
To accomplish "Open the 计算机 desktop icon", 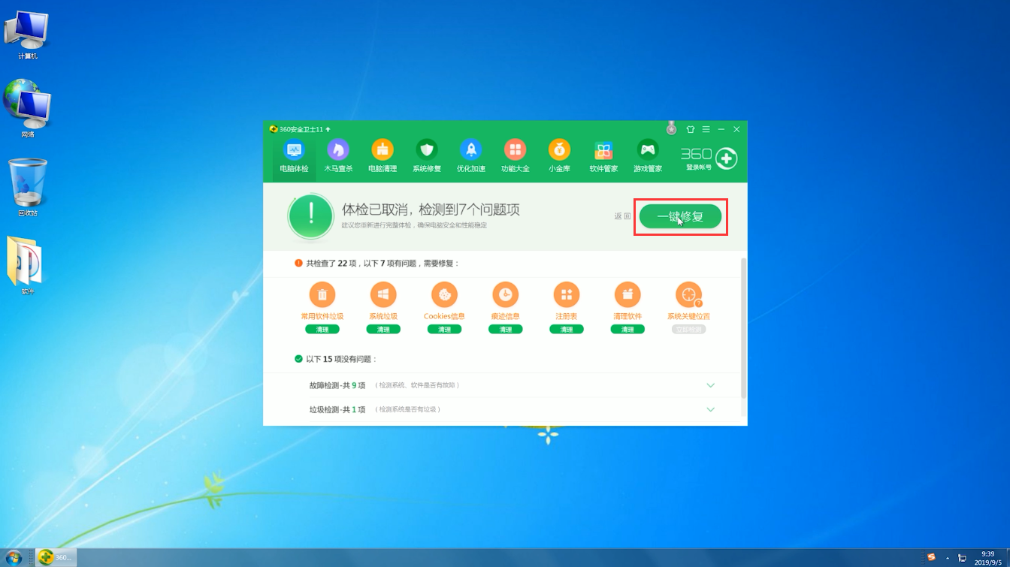I will 28,35.
